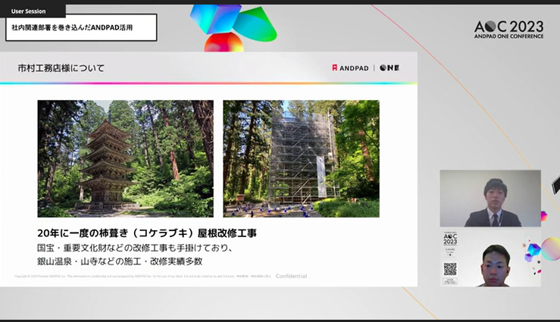
Task: Click slide heading 市村工務店様について
Action: [x=61, y=68]
